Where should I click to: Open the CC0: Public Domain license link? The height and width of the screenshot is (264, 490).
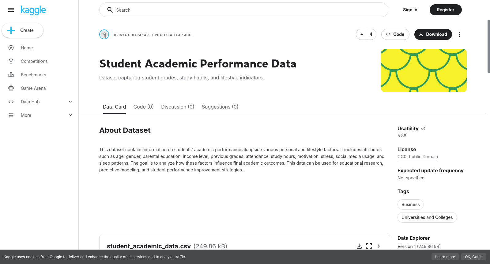pos(418,157)
